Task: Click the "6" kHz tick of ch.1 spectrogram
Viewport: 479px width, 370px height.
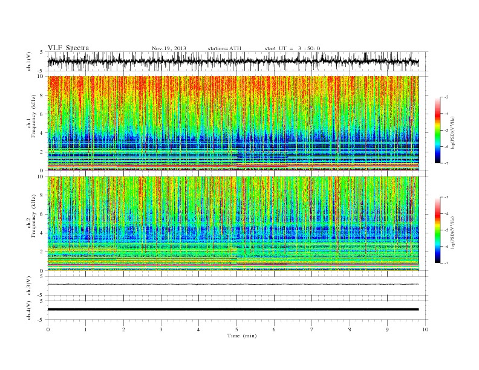Action: [x=42, y=114]
